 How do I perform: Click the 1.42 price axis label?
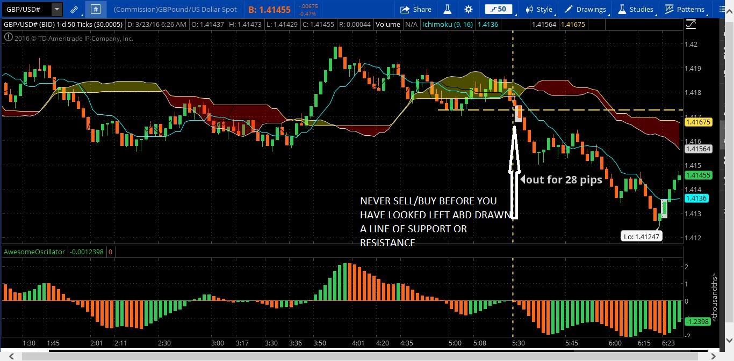[x=692, y=44]
